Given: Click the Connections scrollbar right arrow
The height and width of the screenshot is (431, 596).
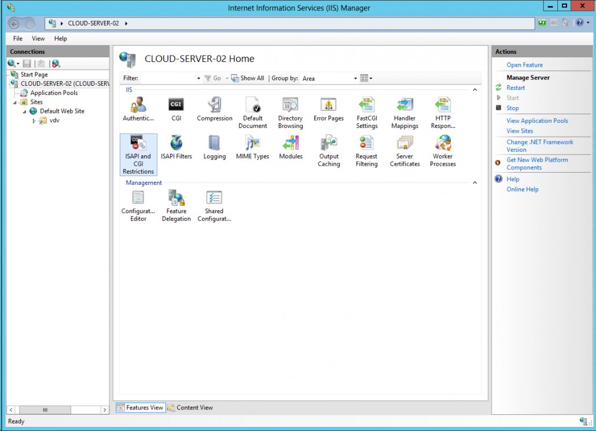Looking at the screenshot, I should (x=105, y=410).
